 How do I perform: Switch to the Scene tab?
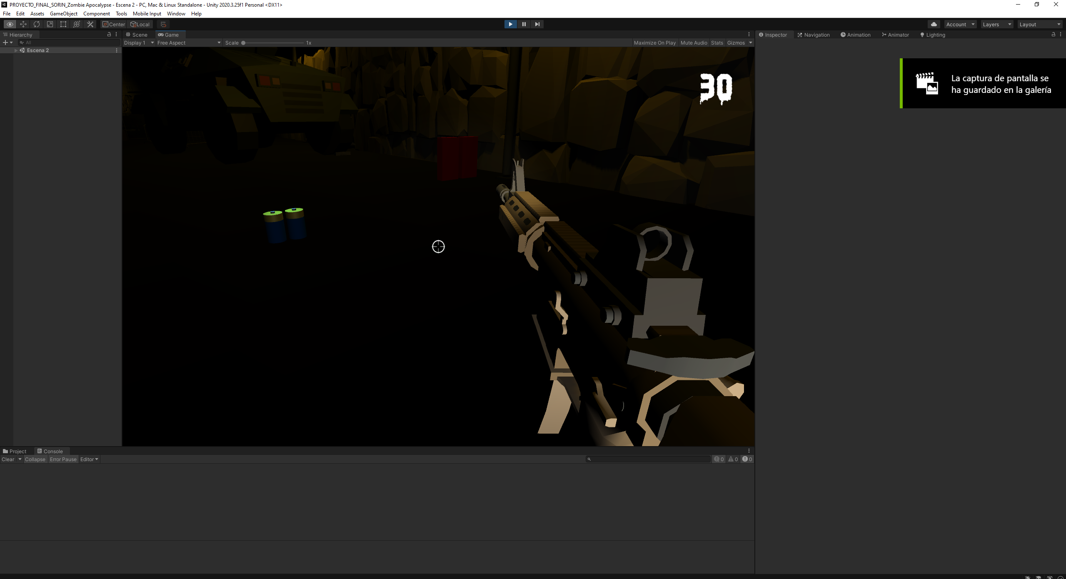coord(137,35)
